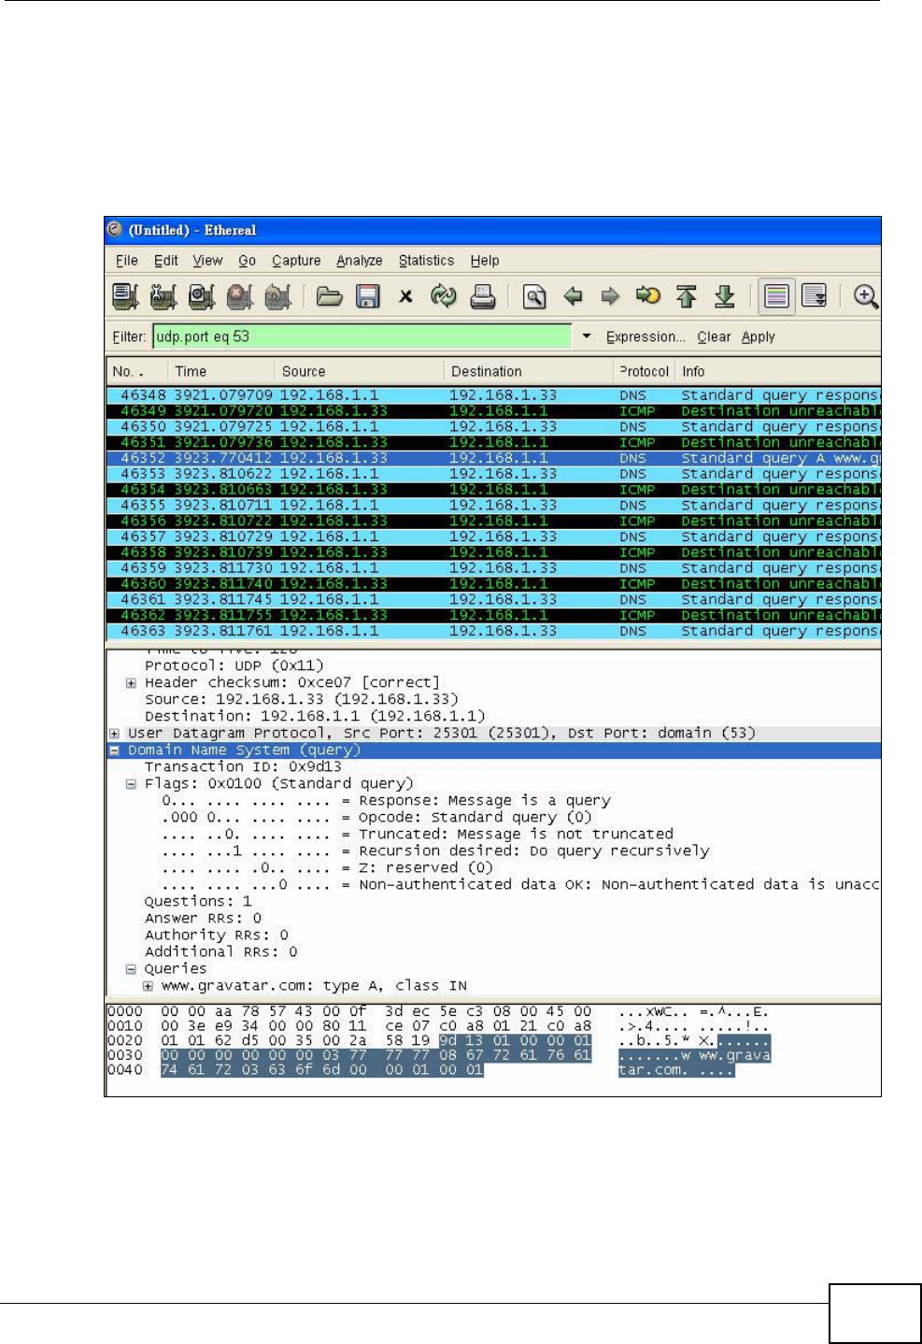The image size is (922, 1344).
Task: Sort by Protocol column header
Action: pyautogui.click(x=645, y=371)
